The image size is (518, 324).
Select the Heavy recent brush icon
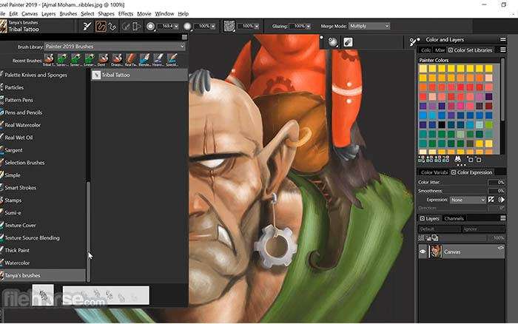[x=158, y=58]
